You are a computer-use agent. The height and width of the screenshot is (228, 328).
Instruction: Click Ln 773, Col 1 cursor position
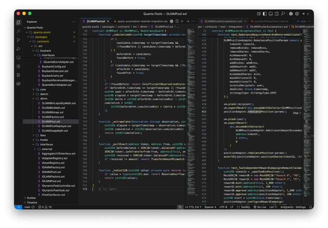tap(193, 207)
